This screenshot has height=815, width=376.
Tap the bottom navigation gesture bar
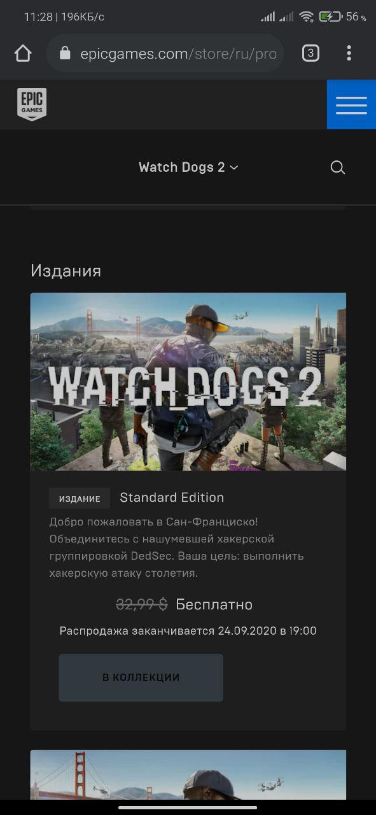188,808
